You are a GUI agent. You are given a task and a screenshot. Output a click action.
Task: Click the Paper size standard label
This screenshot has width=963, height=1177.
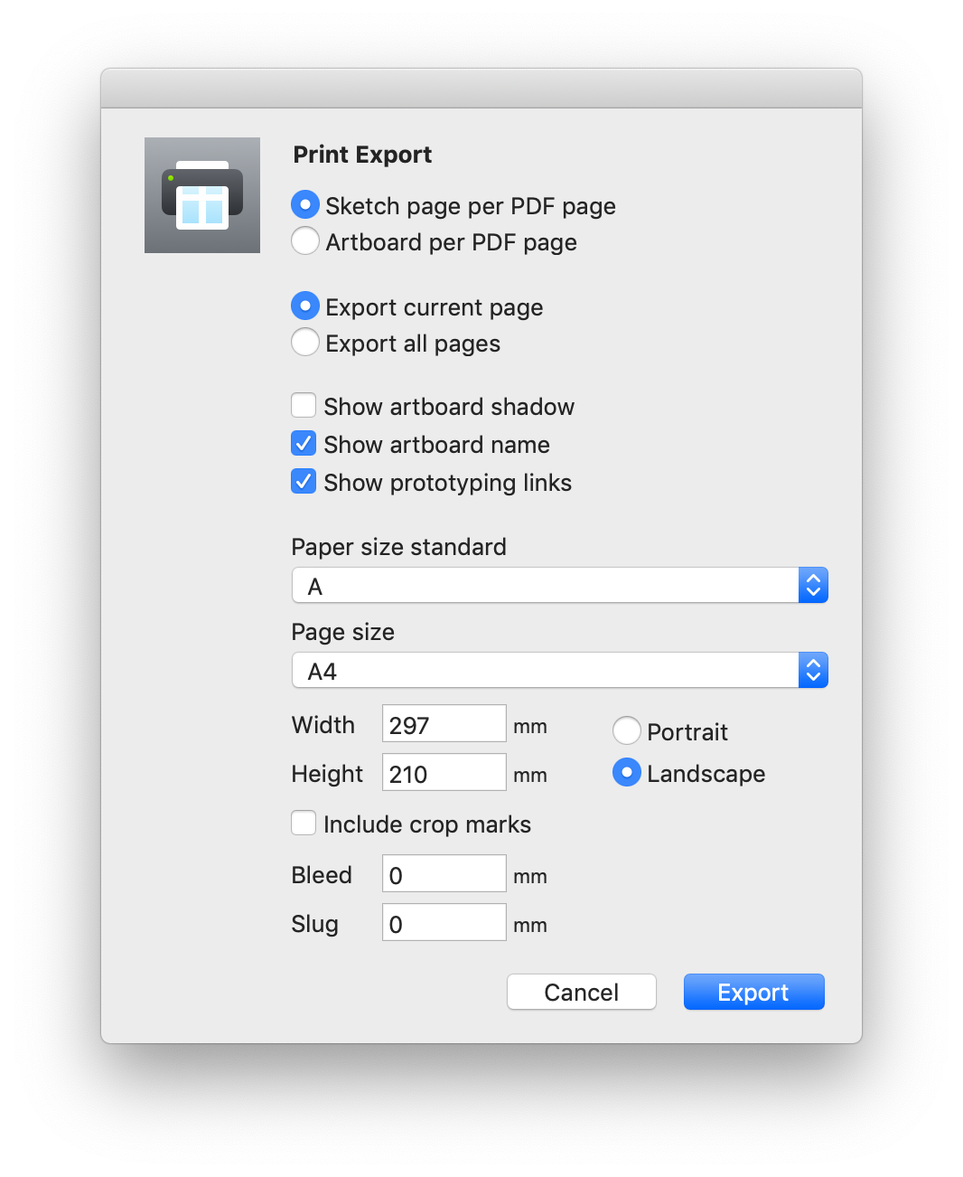pyautogui.click(x=398, y=547)
